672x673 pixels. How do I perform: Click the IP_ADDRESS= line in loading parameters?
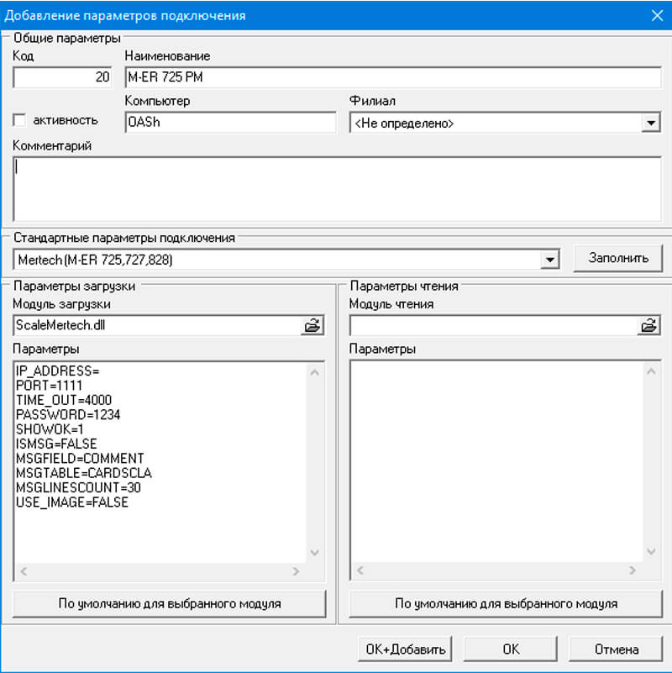click(58, 371)
